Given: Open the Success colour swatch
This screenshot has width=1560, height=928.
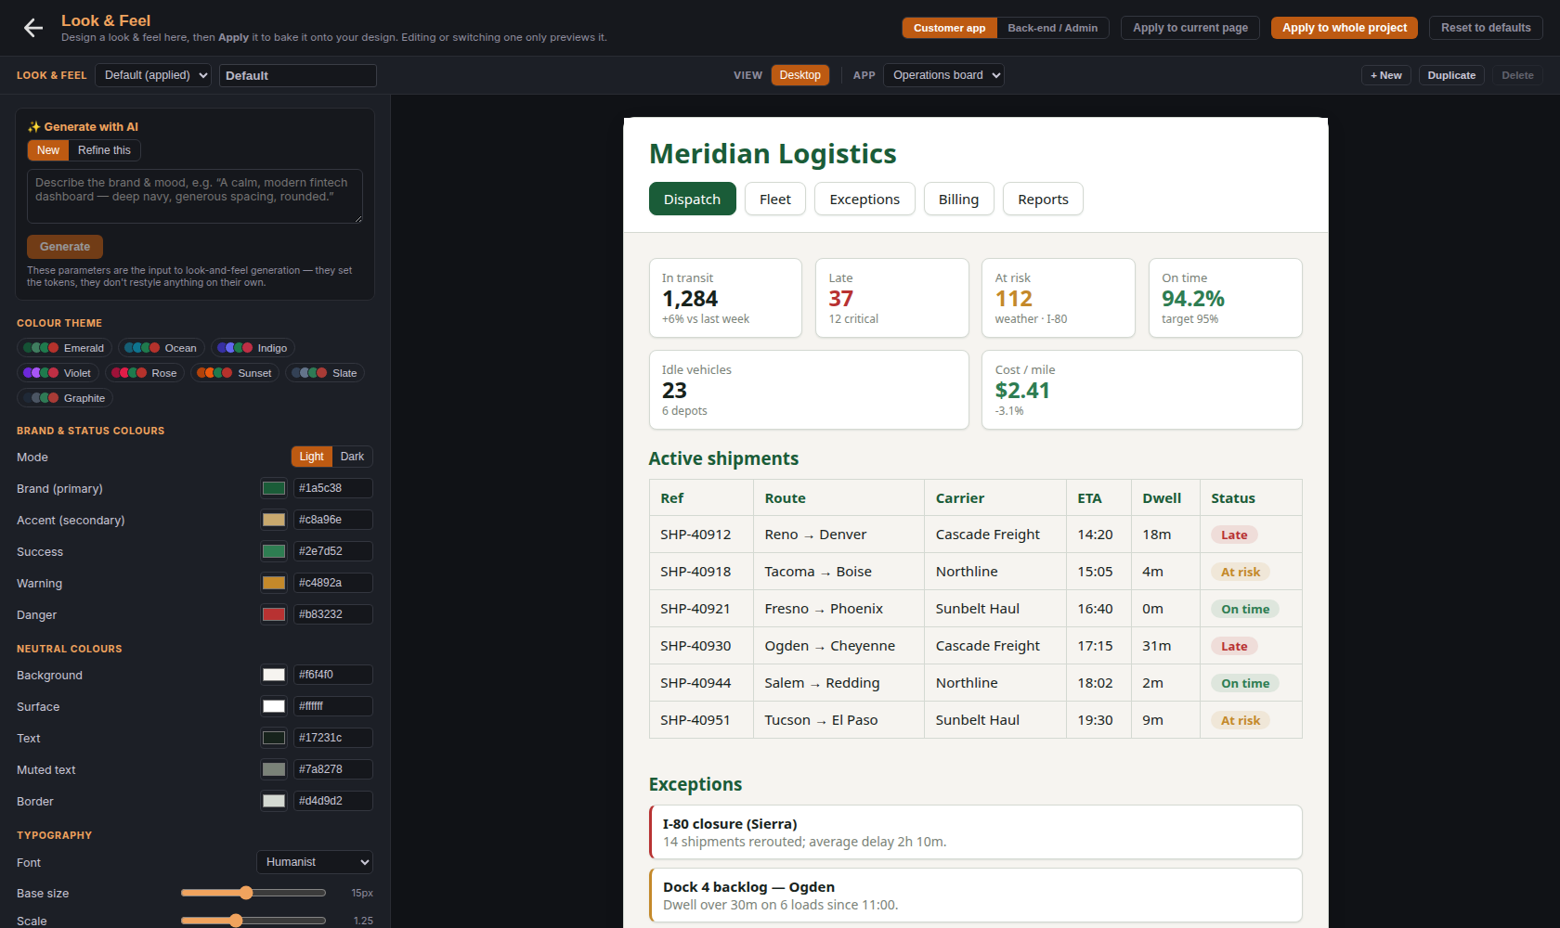Looking at the screenshot, I should click(274, 551).
